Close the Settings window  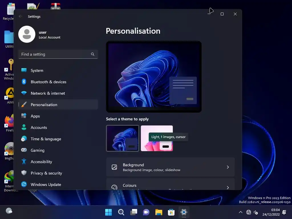[235, 14]
